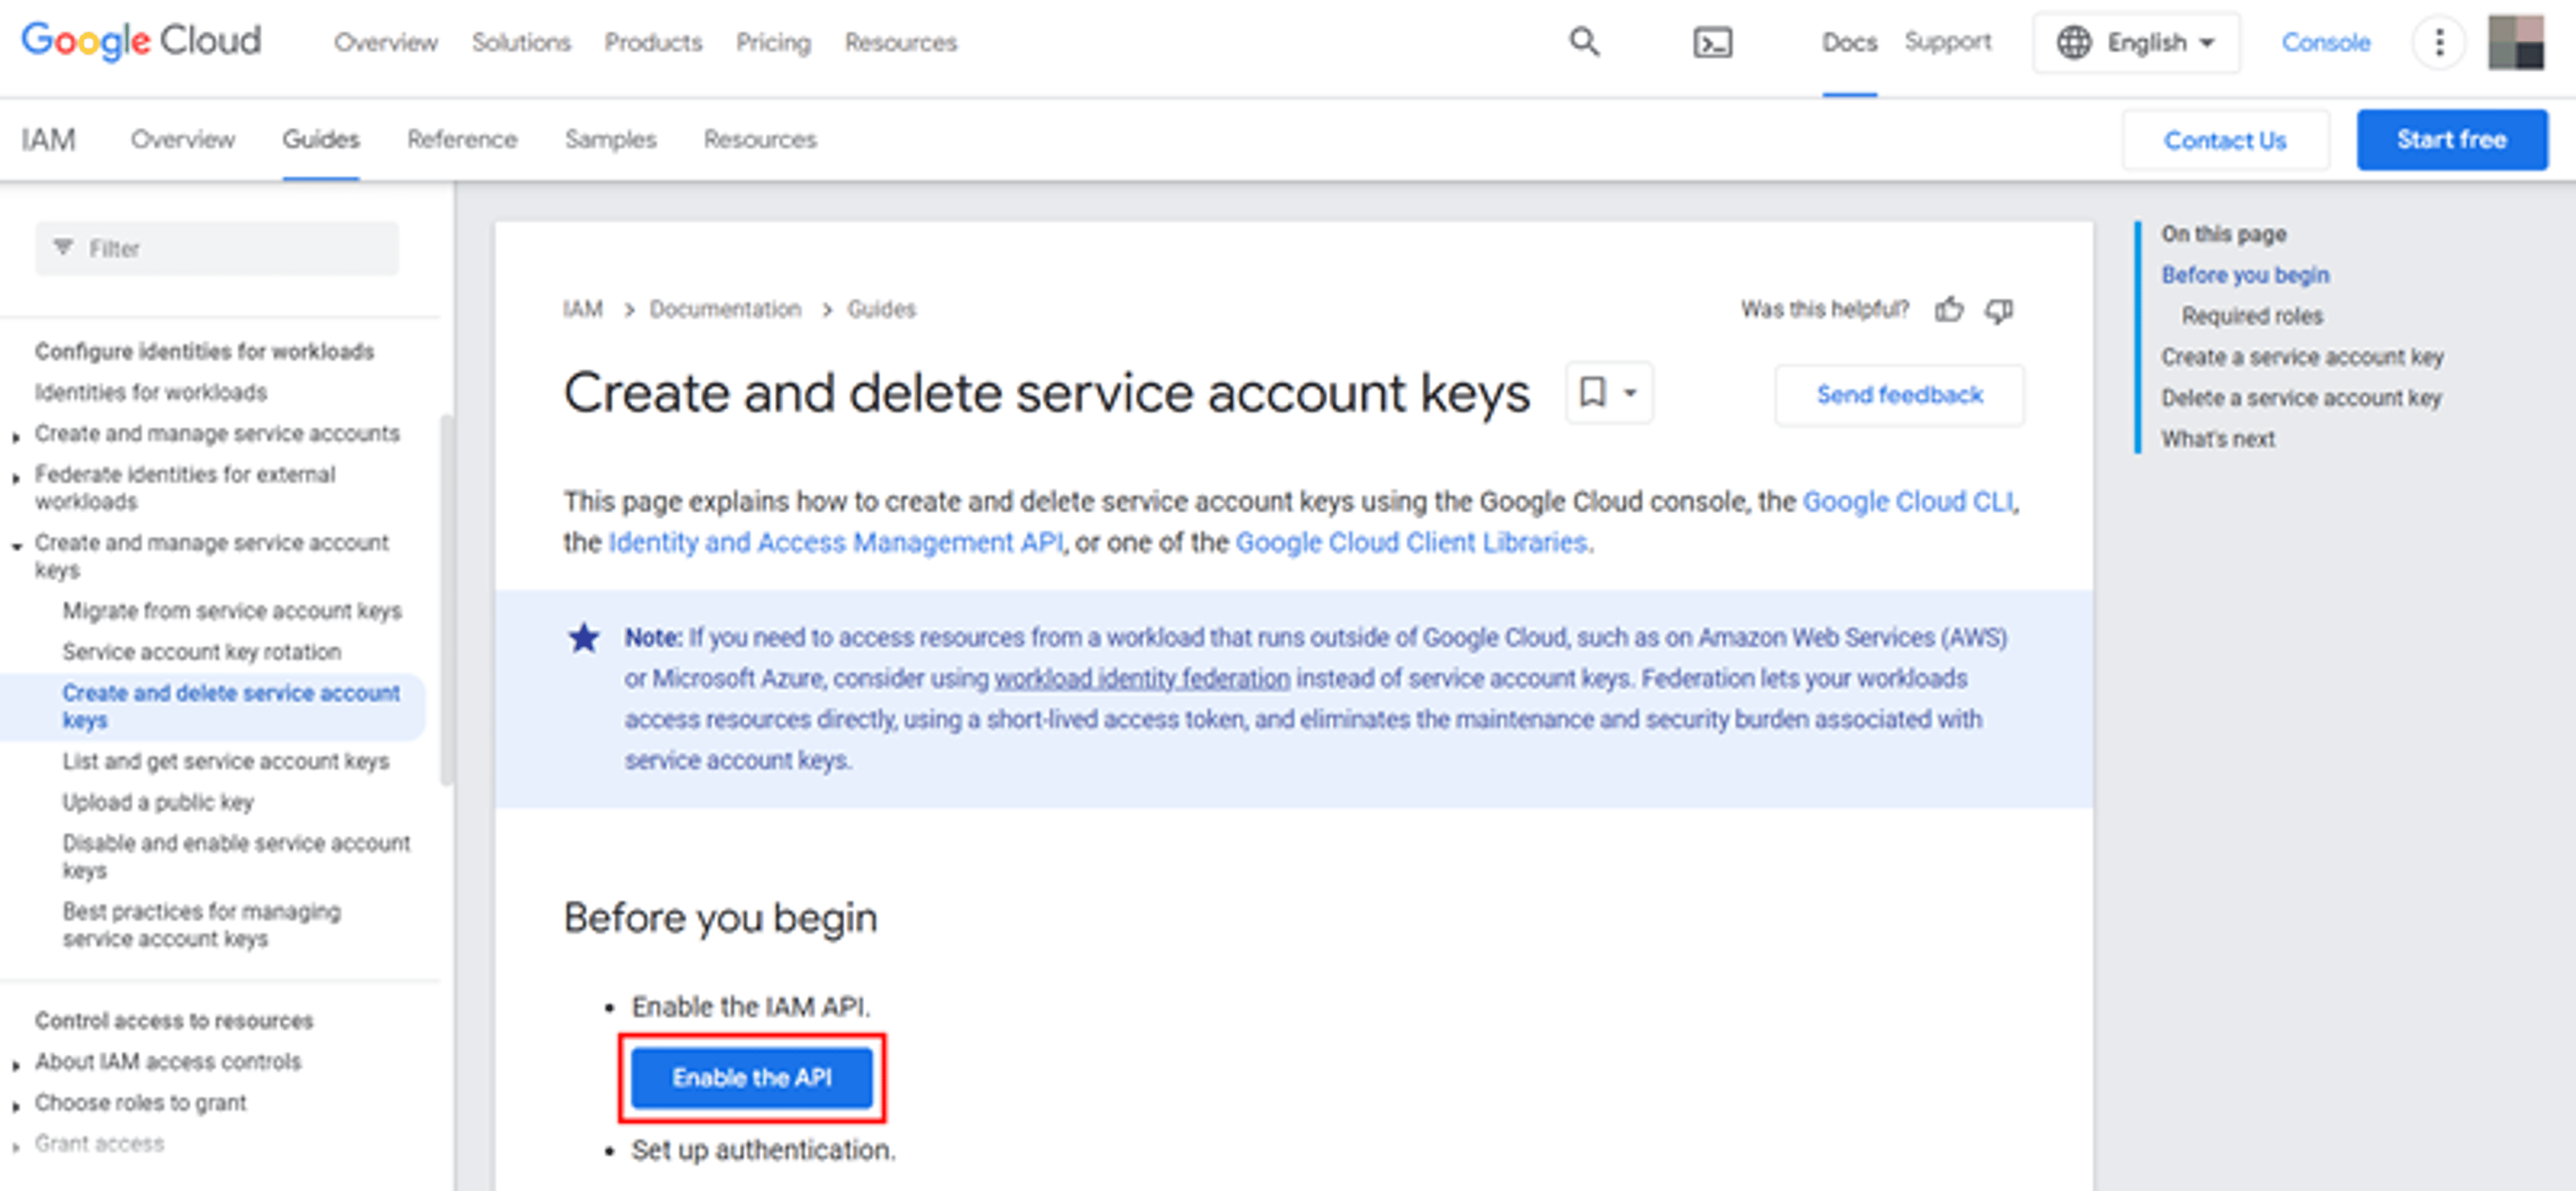Screen dimensions: 2576x1191
Task: Open Migrate from service account keys
Action: (232, 611)
